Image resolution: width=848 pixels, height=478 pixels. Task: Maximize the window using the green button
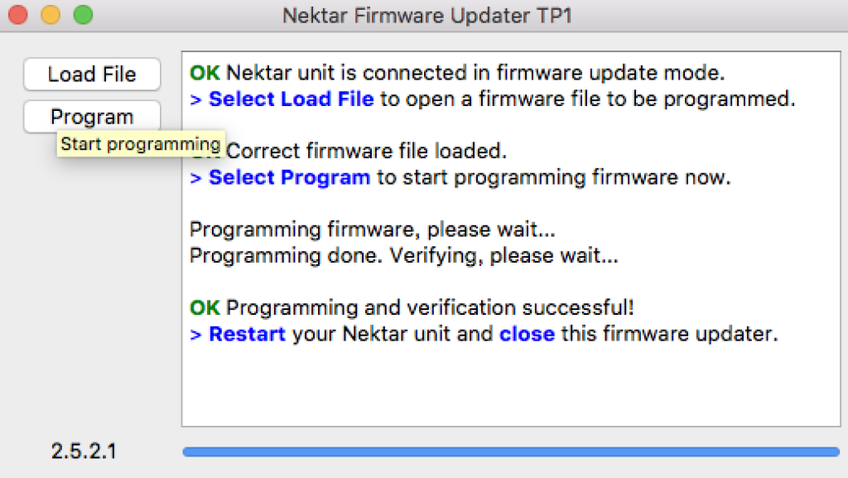point(83,15)
